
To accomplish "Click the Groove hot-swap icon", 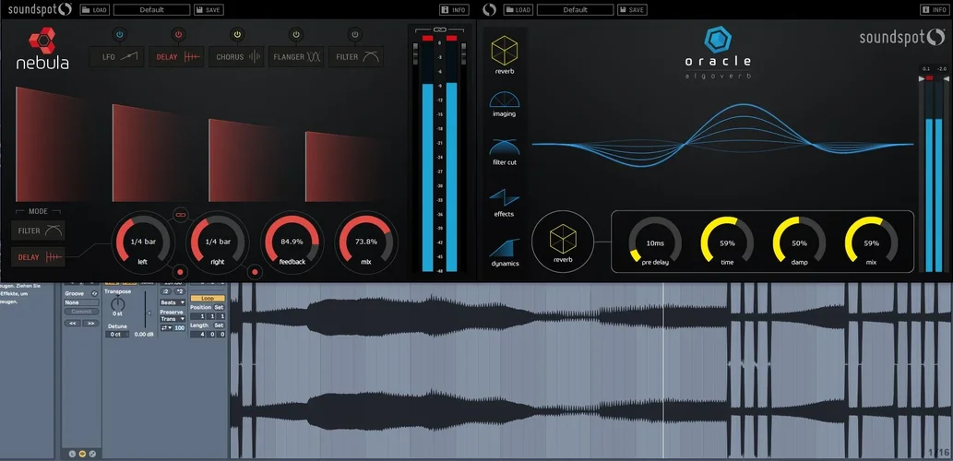I will pos(94,293).
